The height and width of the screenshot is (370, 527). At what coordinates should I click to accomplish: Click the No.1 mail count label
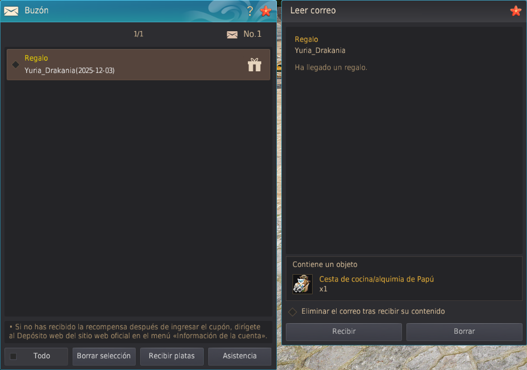[x=252, y=35]
